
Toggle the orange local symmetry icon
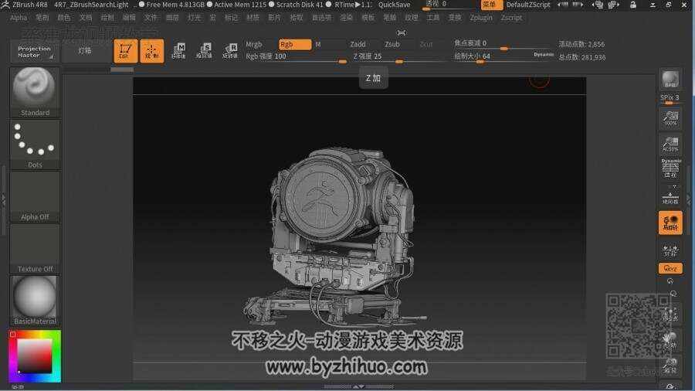[x=670, y=223]
